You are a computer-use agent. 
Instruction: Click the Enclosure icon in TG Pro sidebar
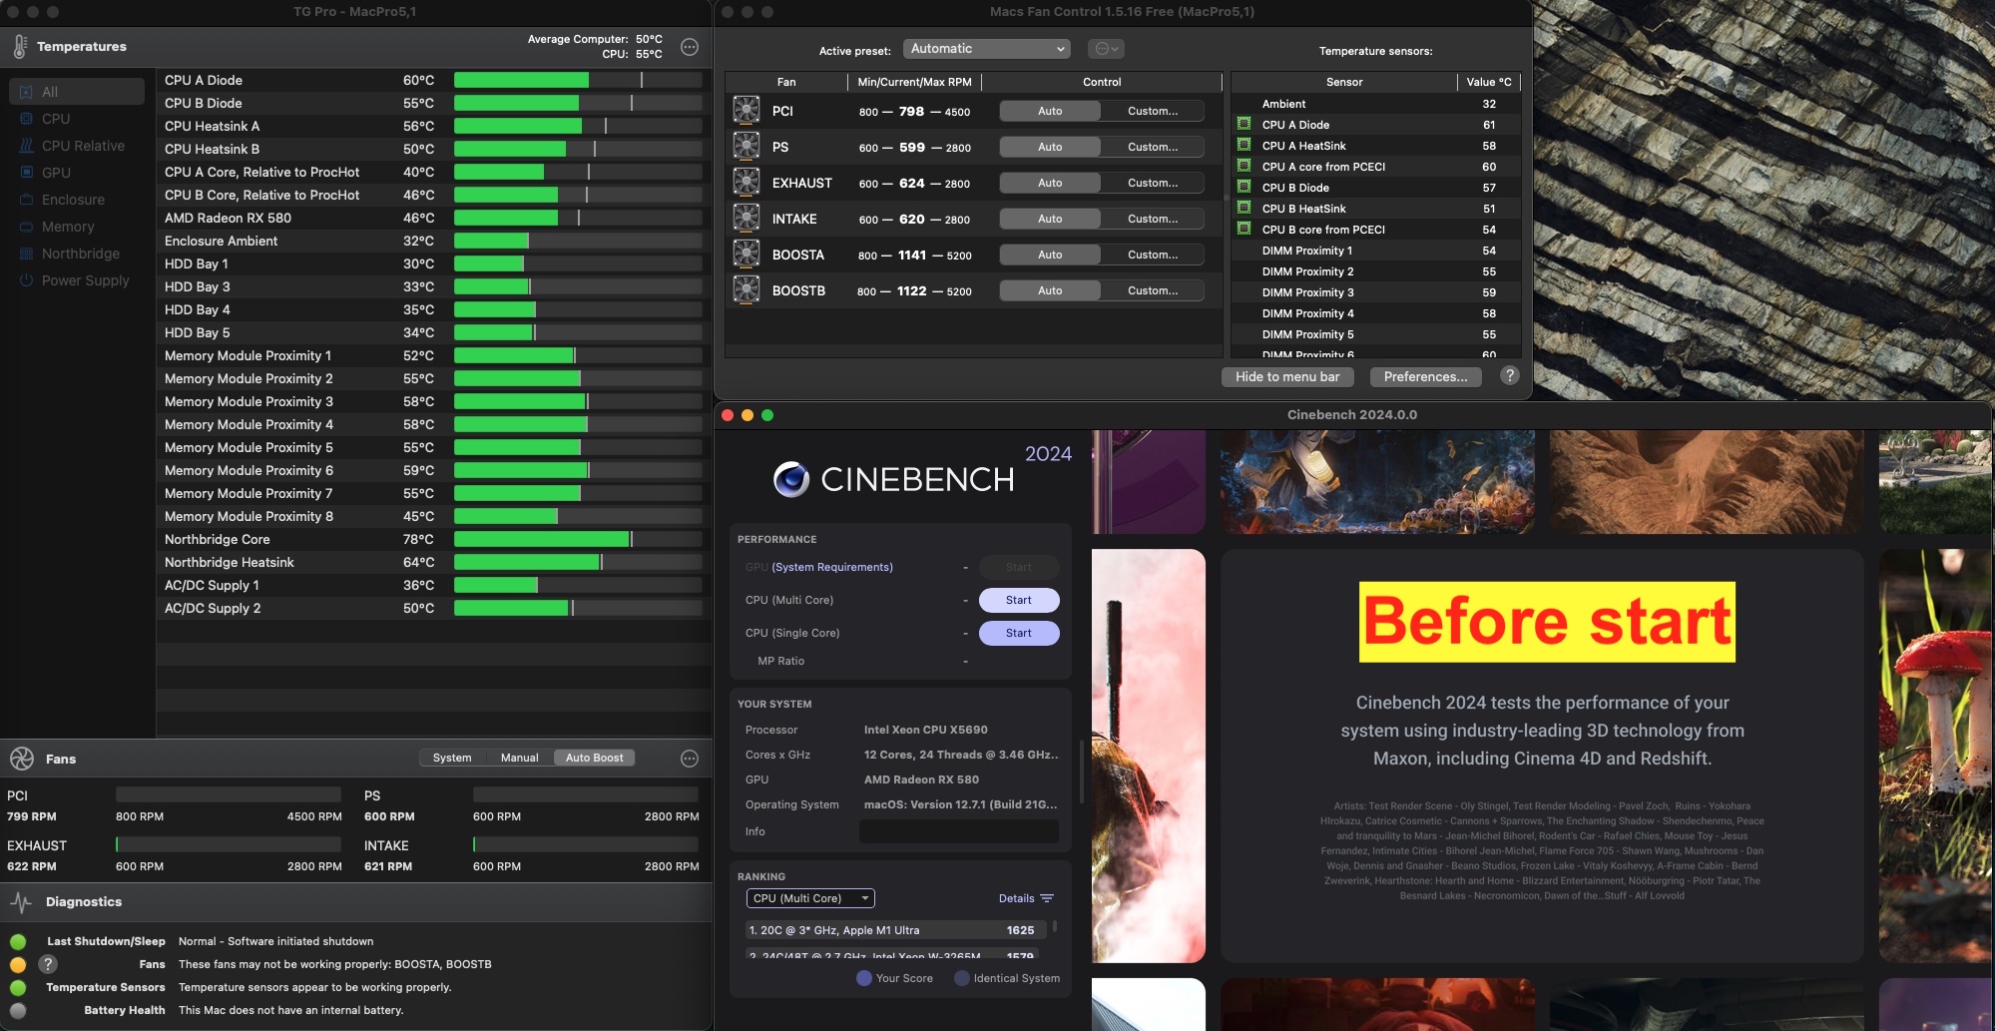[x=27, y=200]
